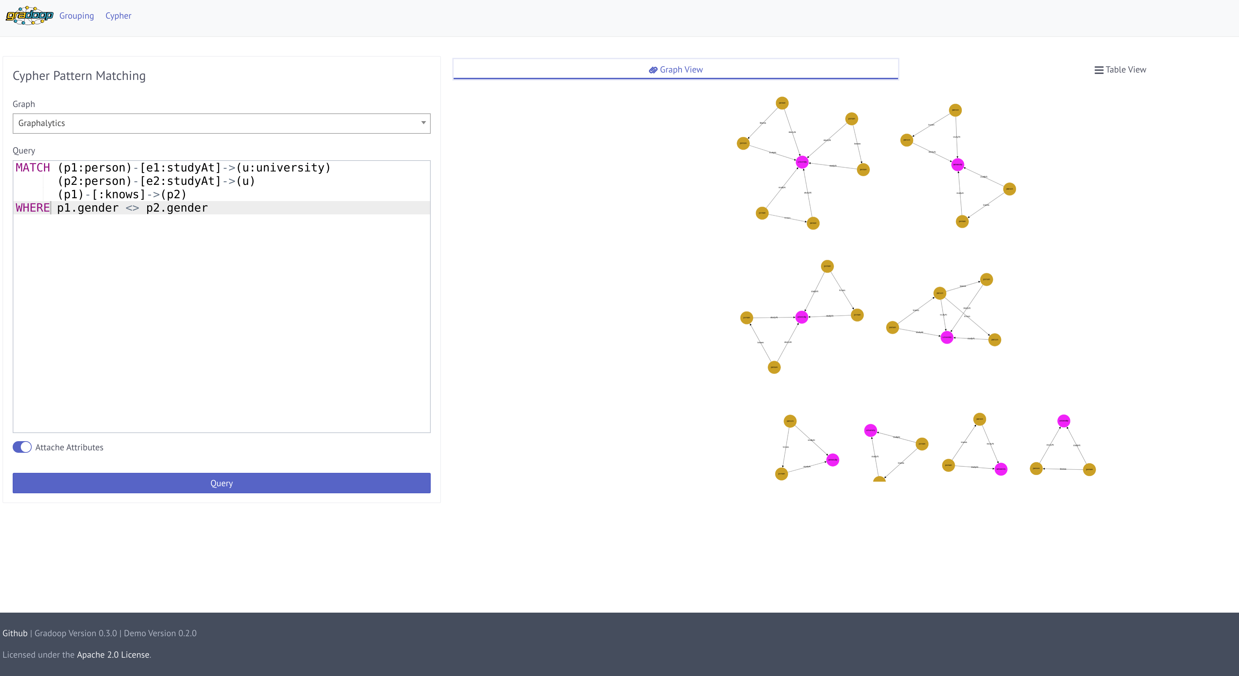Click the Query submit button

point(222,483)
